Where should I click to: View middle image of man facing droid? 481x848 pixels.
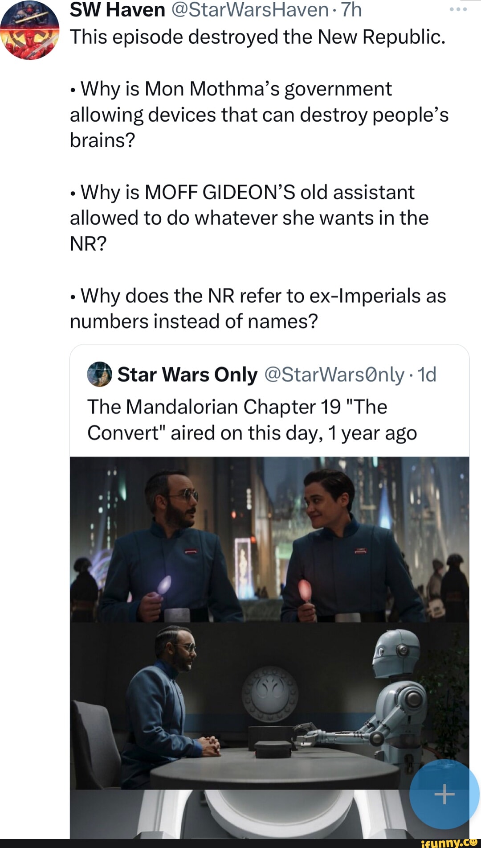coord(269,706)
